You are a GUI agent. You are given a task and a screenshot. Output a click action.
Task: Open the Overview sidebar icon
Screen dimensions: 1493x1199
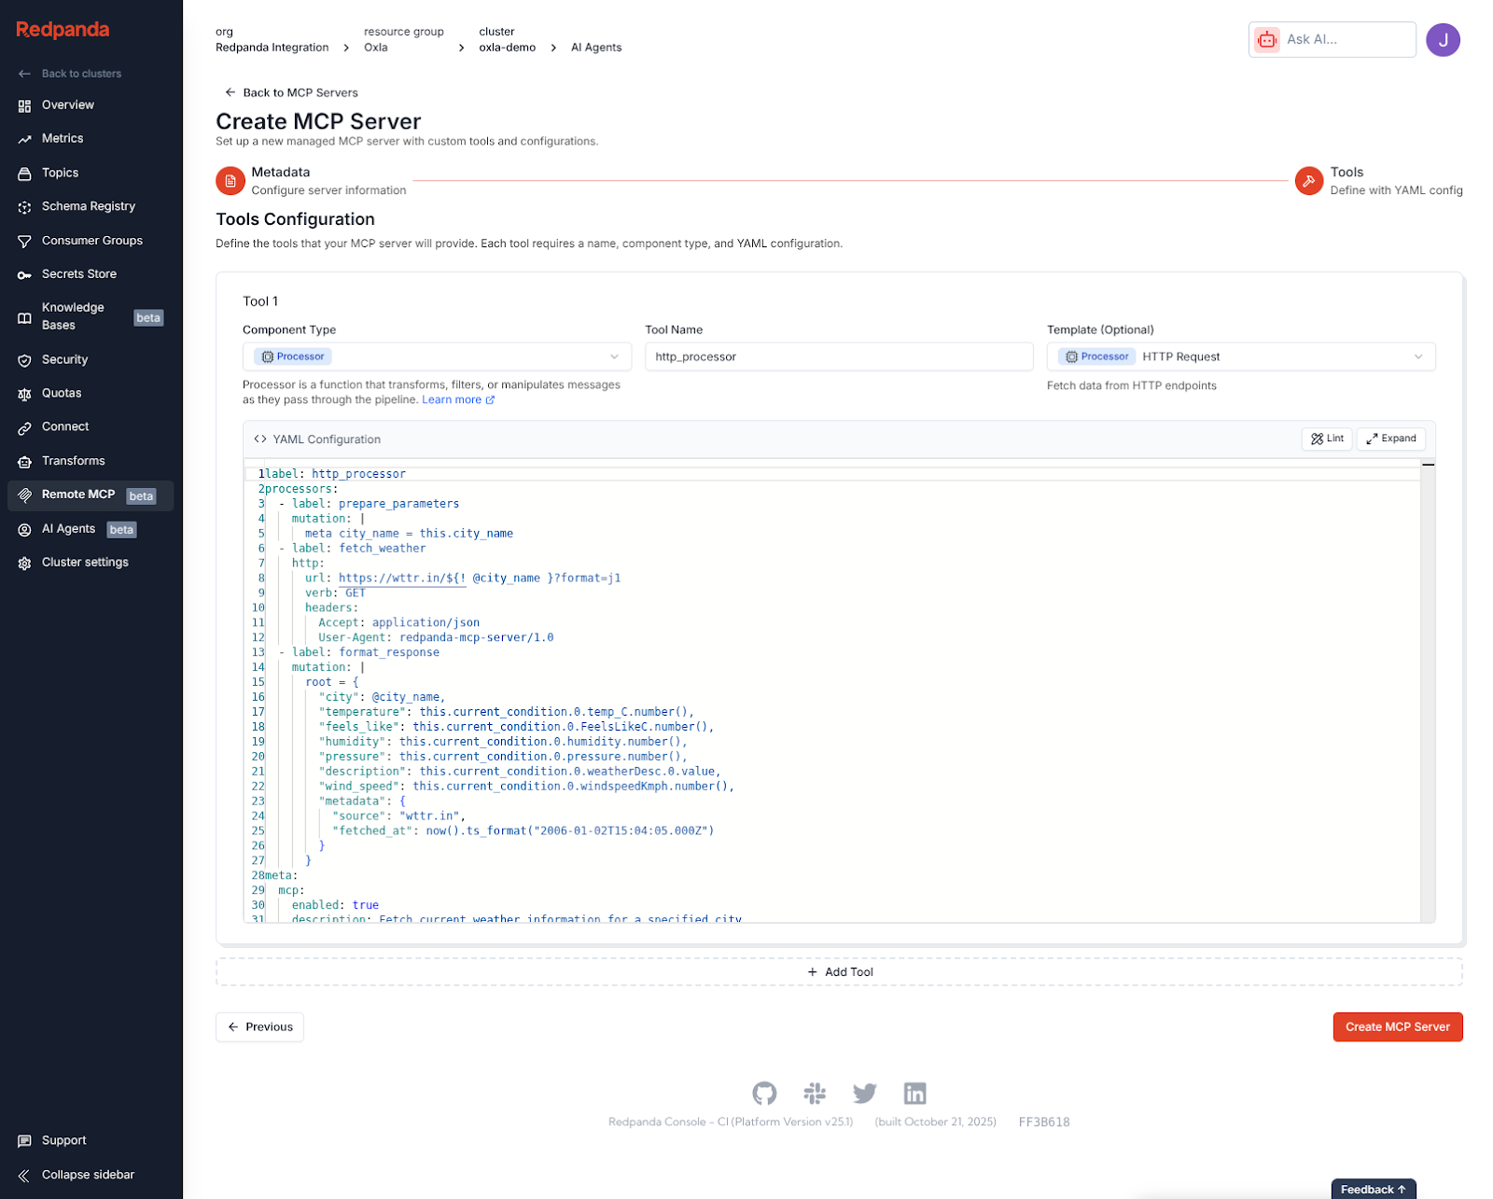(x=24, y=106)
